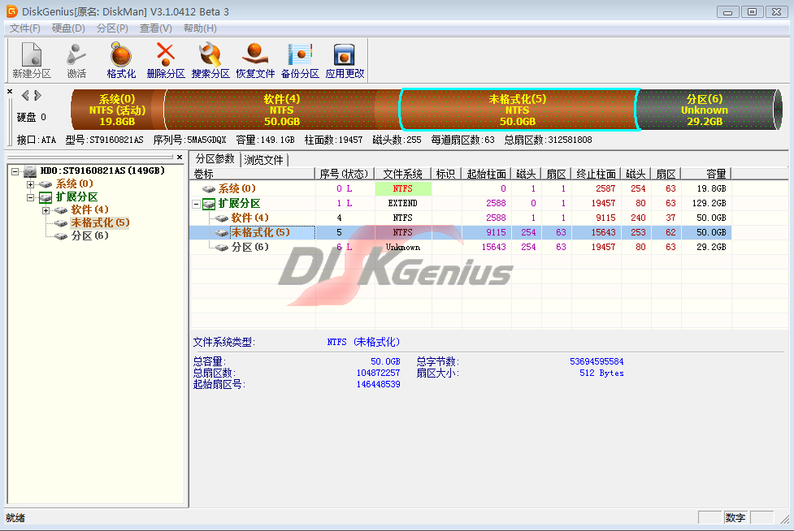Click the 146448539 starting sector value
794x531 pixels.
378,384
